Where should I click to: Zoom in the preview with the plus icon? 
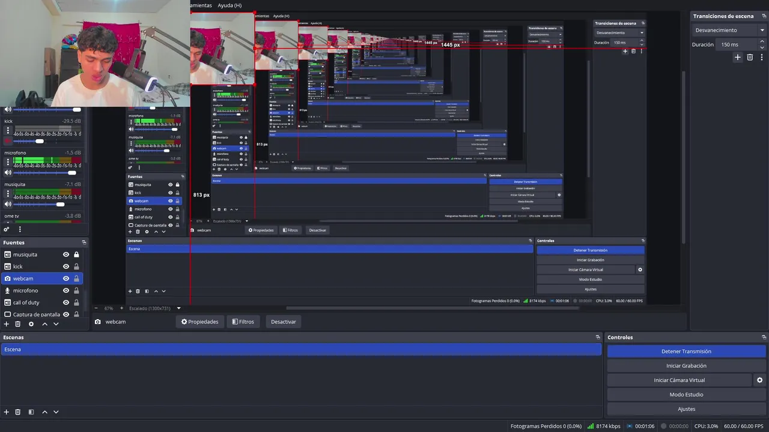click(x=121, y=308)
